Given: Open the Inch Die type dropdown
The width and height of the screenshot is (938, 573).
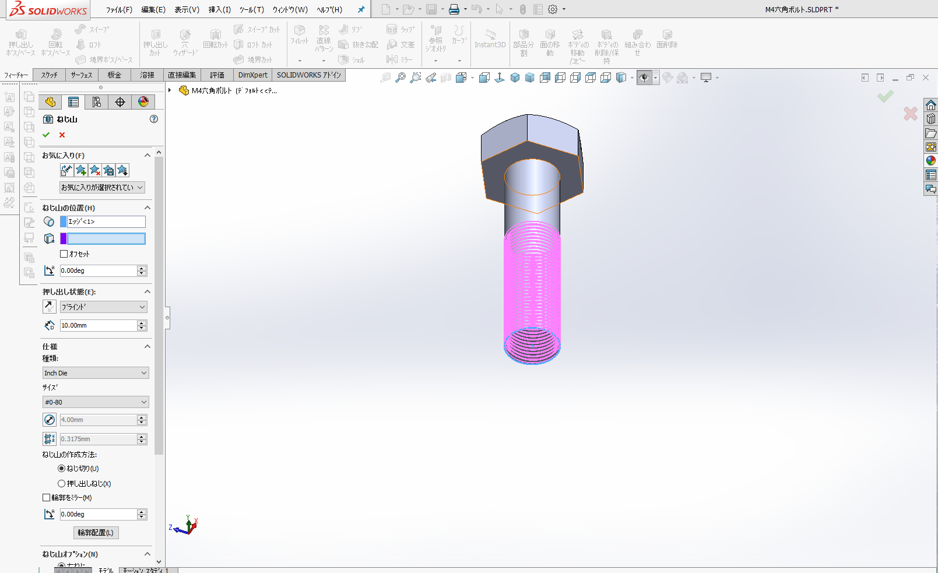Looking at the screenshot, I should (x=96, y=373).
